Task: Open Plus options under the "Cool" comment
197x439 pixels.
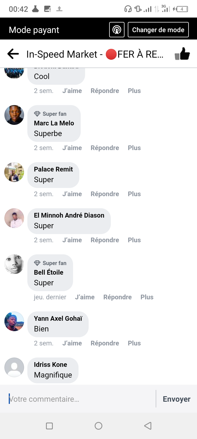Action: coord(134,91)
